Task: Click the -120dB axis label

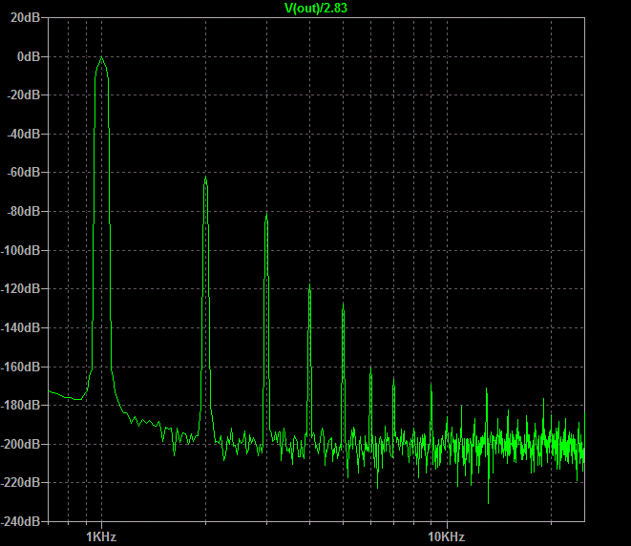Action: click(20, 288)
